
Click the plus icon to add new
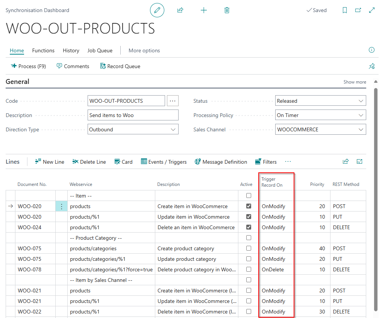(x=204, y=10)
